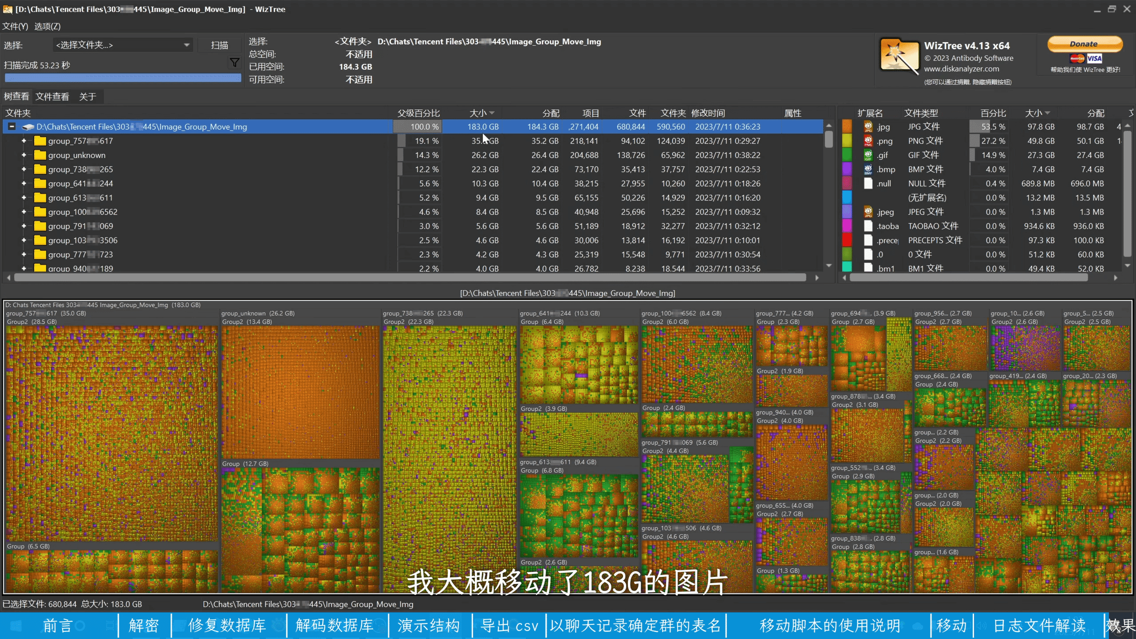Click the .jpg file type icon

868,127
